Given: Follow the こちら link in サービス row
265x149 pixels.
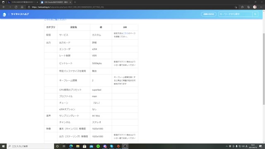Looking at the screenshot, I should pos(125,34).
